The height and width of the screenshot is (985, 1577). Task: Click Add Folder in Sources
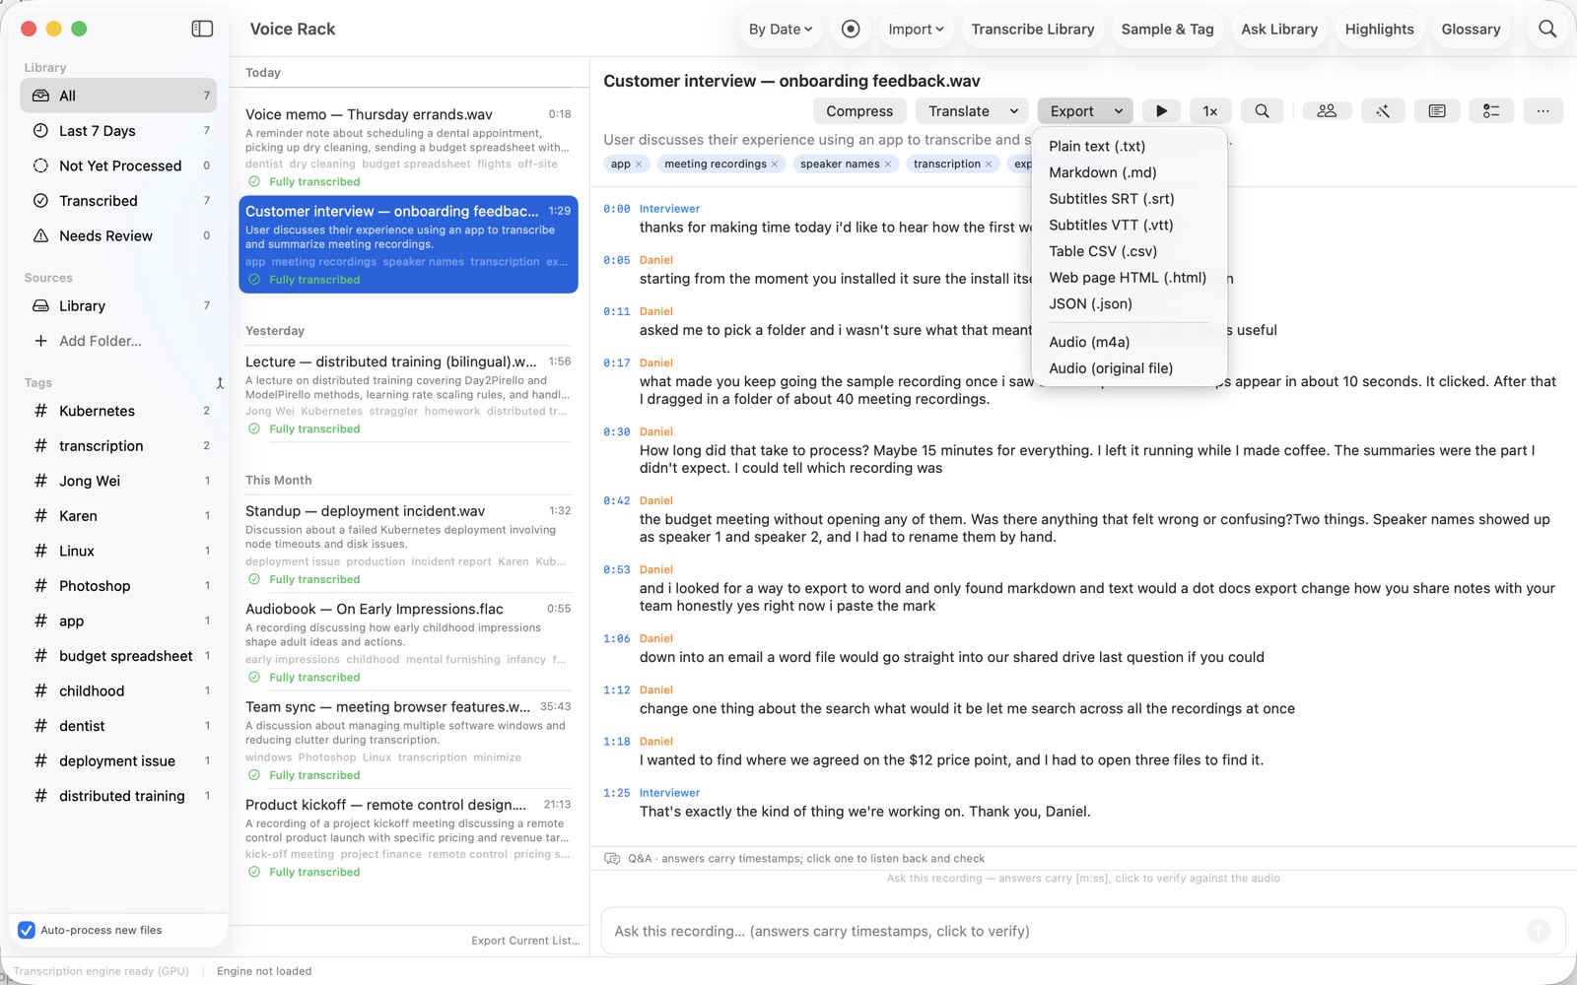pyautogui.click(x=100, y=341)
